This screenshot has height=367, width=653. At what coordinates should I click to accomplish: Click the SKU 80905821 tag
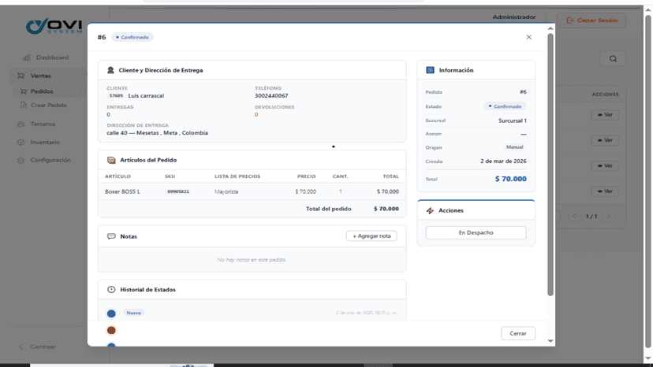(x=177, y=191)
